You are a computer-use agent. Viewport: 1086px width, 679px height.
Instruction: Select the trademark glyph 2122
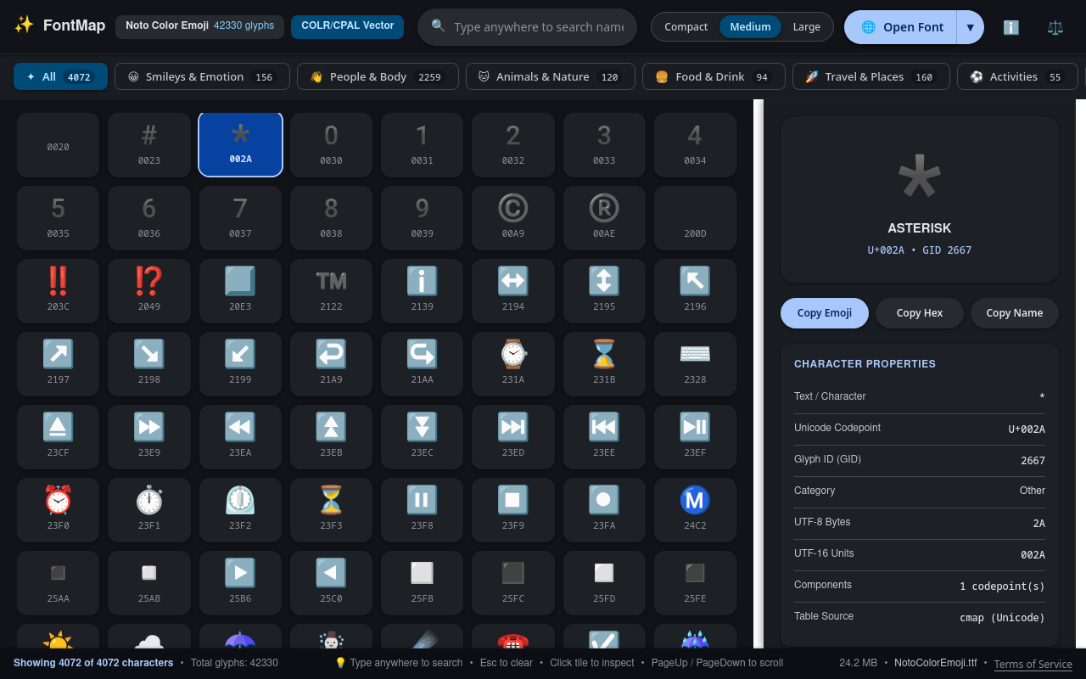(x=331, y=291)
